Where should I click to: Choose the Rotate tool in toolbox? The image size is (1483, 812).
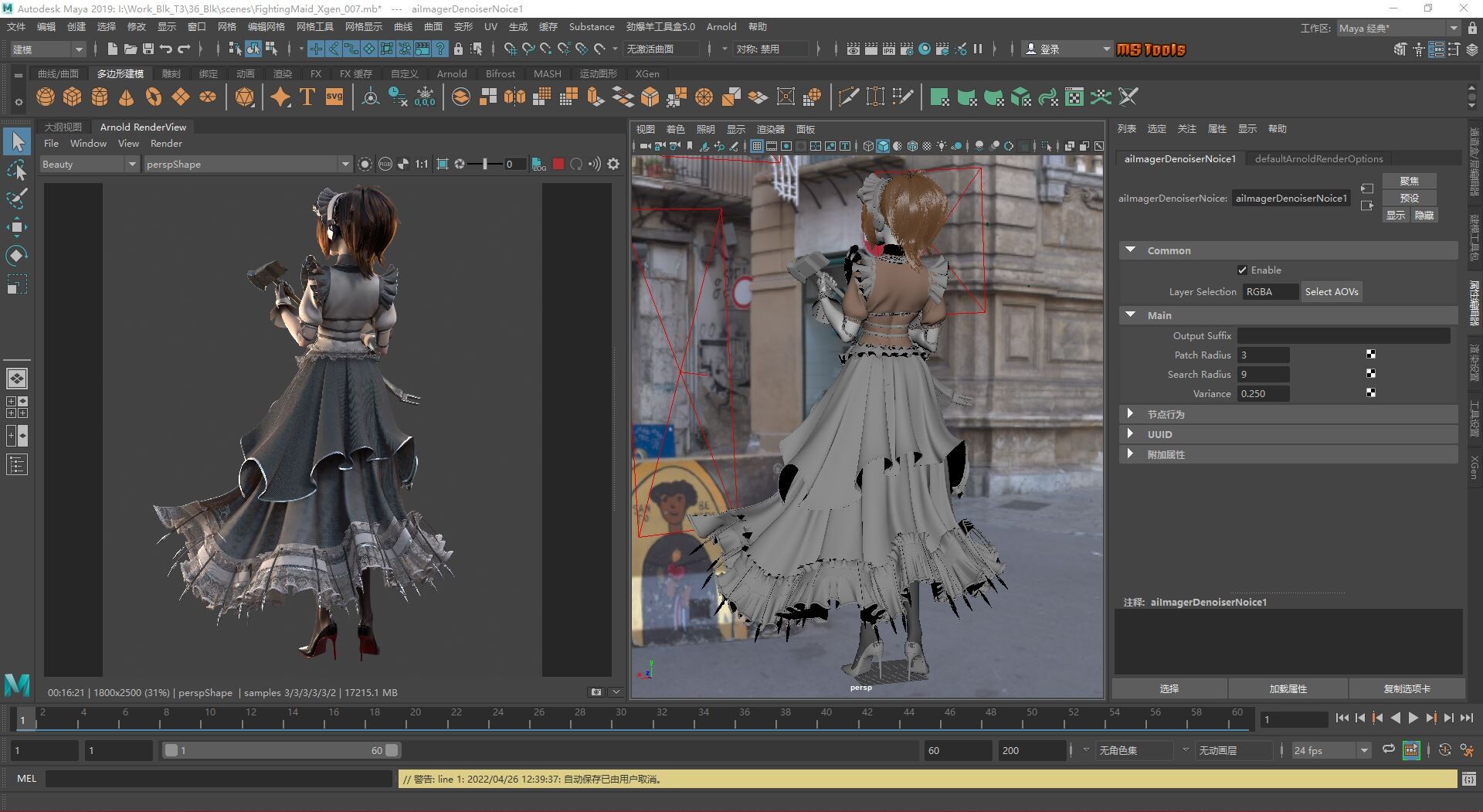coord(17,256)
